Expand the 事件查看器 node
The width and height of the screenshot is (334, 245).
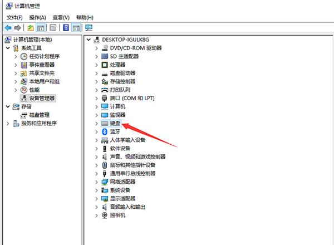tap(16, 65)
